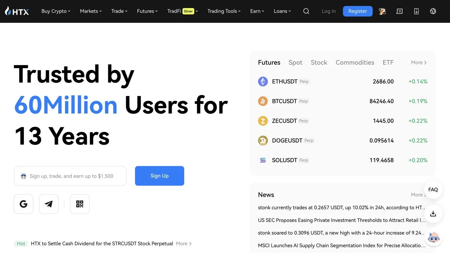Viewport: 450px width, 253px height.
Task: Expand the TradFi Silver dropdown
Action: coord(182,11)
